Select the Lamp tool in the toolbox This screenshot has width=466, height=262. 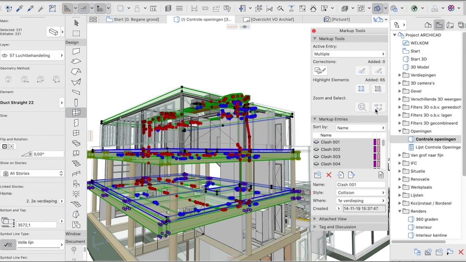(x=76, y=194)
